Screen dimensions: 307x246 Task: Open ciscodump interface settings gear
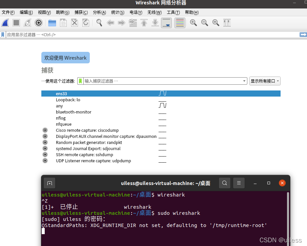coord(45,130)
